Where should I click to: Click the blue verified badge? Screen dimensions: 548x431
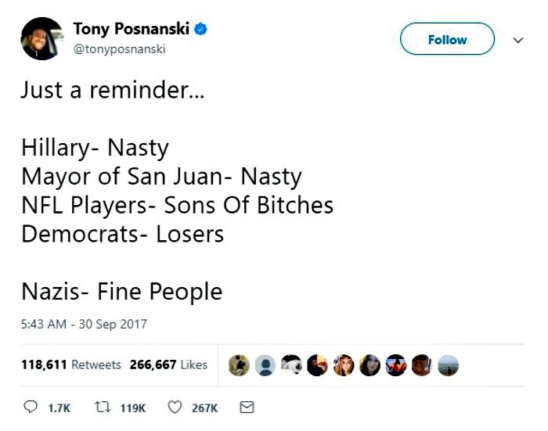(200, 29)
